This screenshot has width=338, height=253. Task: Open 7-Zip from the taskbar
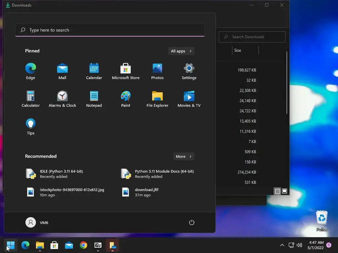coord(98,245)
